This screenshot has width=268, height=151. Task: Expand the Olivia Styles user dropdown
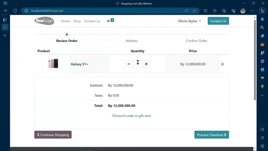coord(189,21)
